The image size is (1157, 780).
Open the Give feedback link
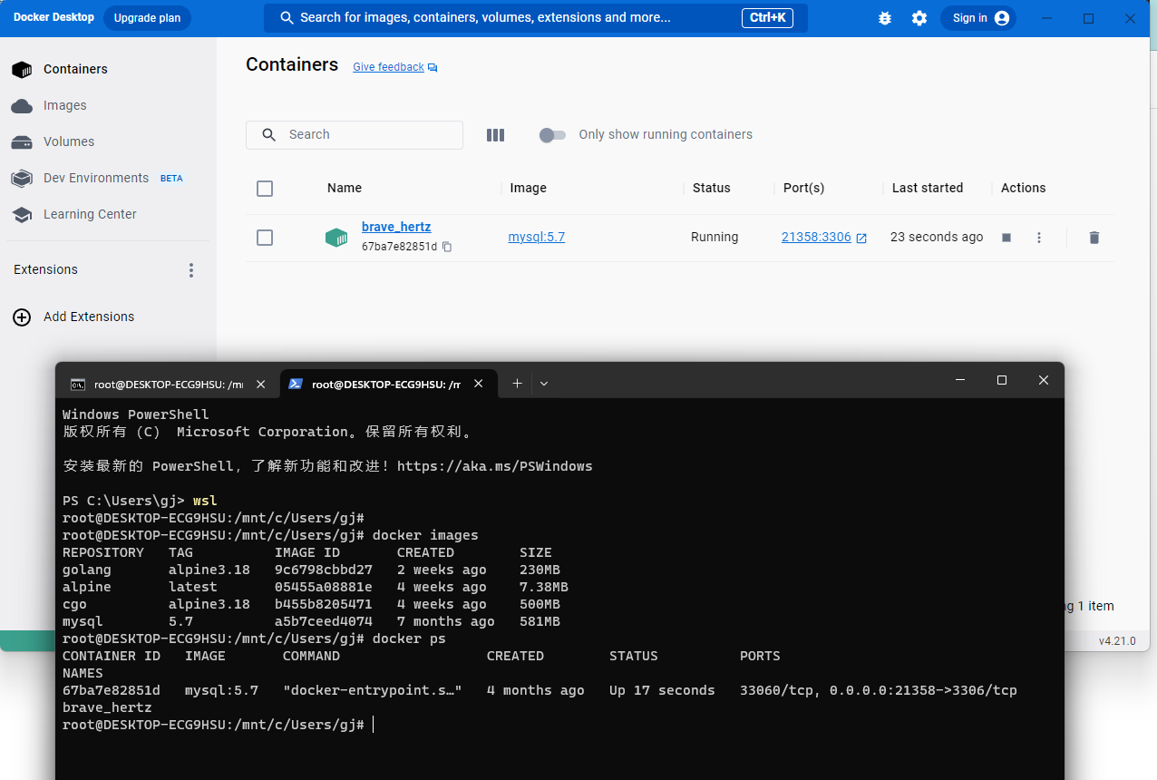coord(388,67)
